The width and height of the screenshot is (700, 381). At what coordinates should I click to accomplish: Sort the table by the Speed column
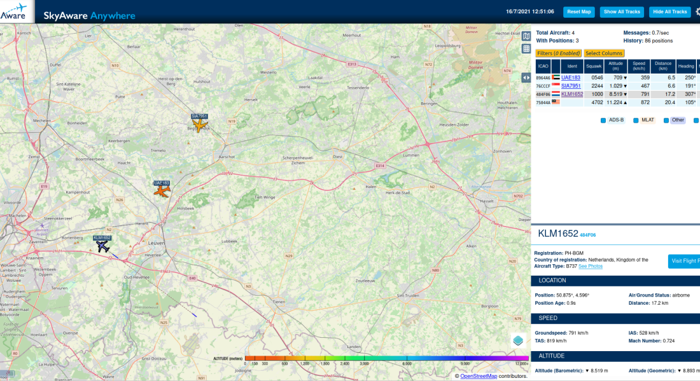point(639,67)
